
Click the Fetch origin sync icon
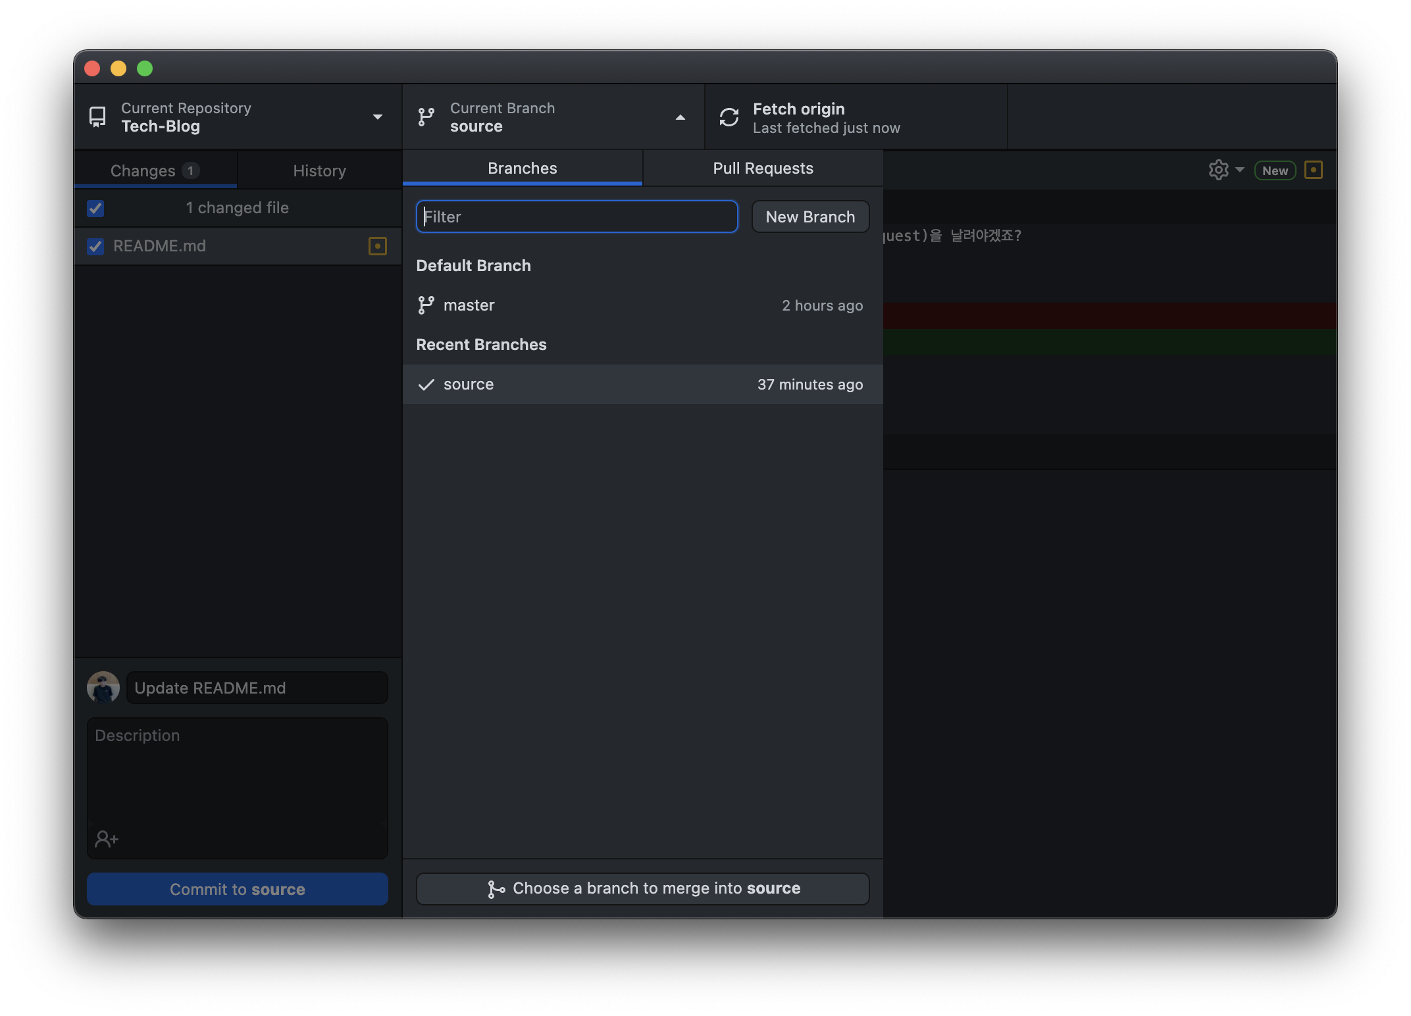pos(729,116)
